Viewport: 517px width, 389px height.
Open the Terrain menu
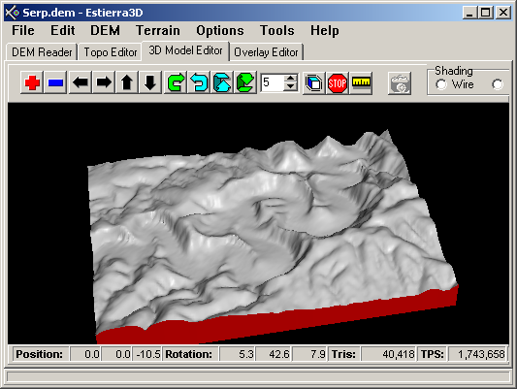pyautogui.click(x=158, y=31)
